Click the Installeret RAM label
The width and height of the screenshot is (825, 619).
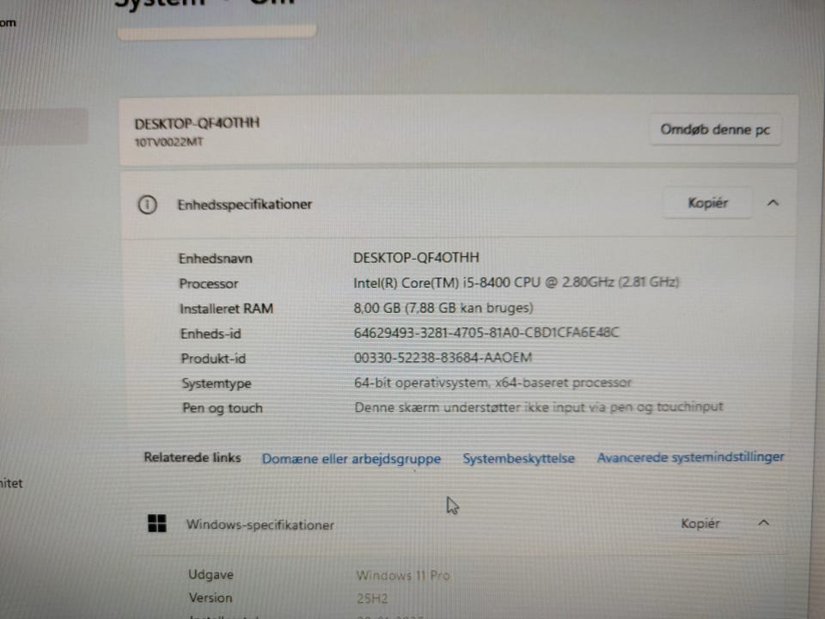coord(226,309)
